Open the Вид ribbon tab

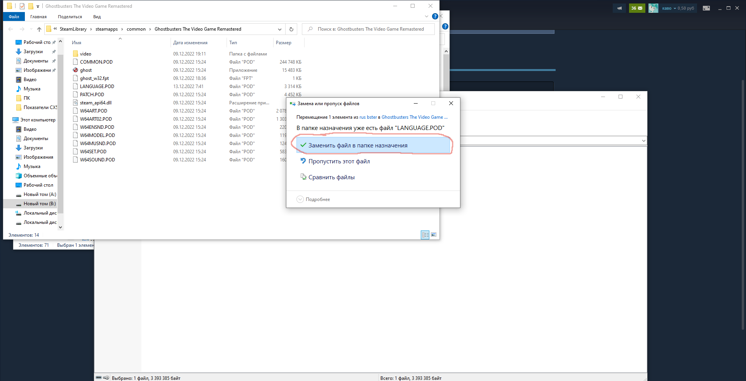[x=97, y=17]
